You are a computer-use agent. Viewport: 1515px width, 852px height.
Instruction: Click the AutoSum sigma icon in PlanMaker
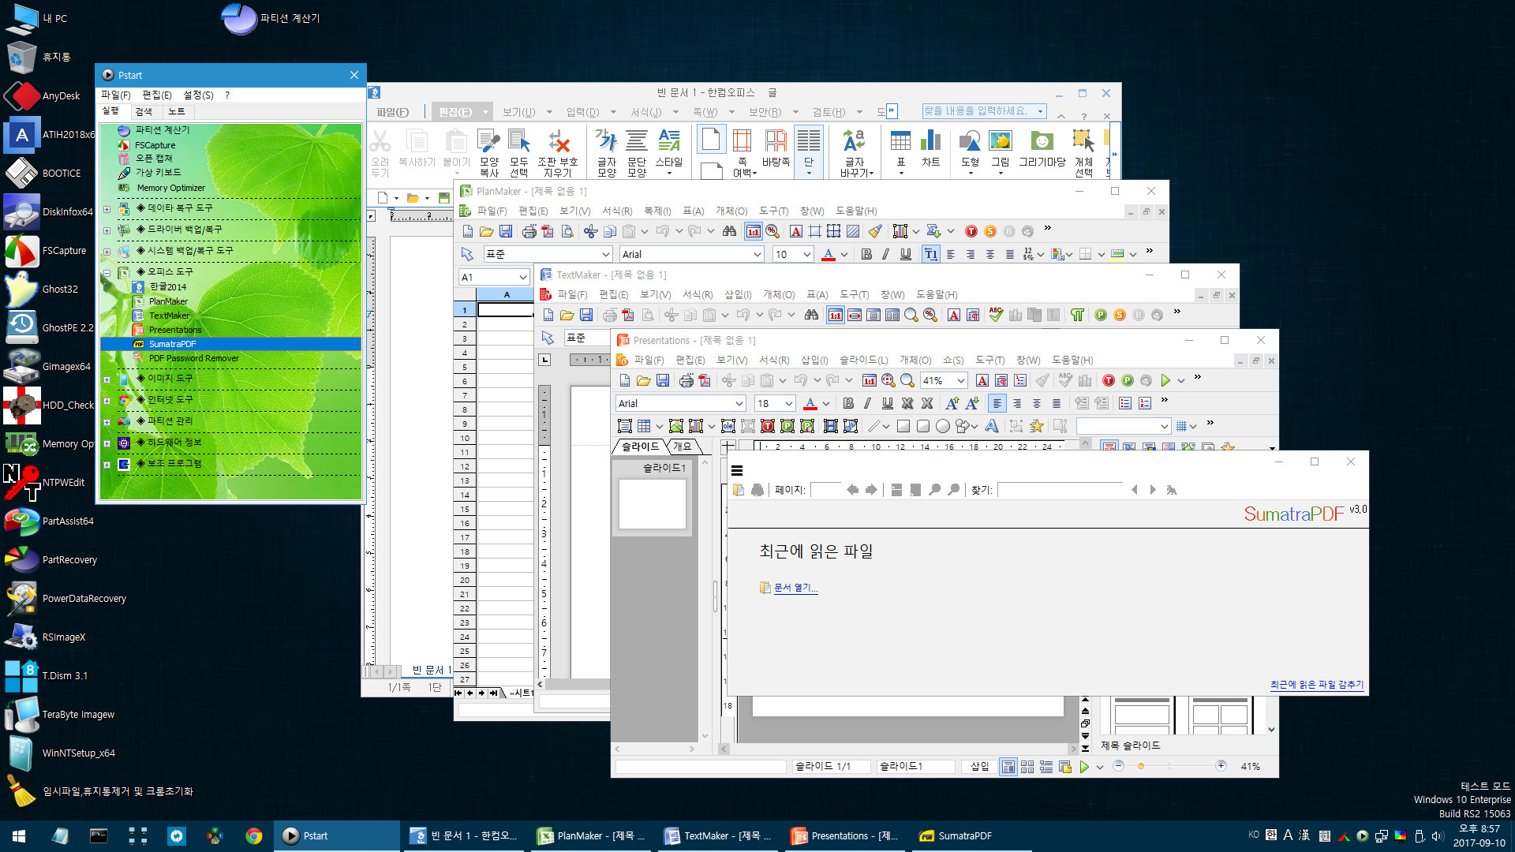(x=933, y=231)
